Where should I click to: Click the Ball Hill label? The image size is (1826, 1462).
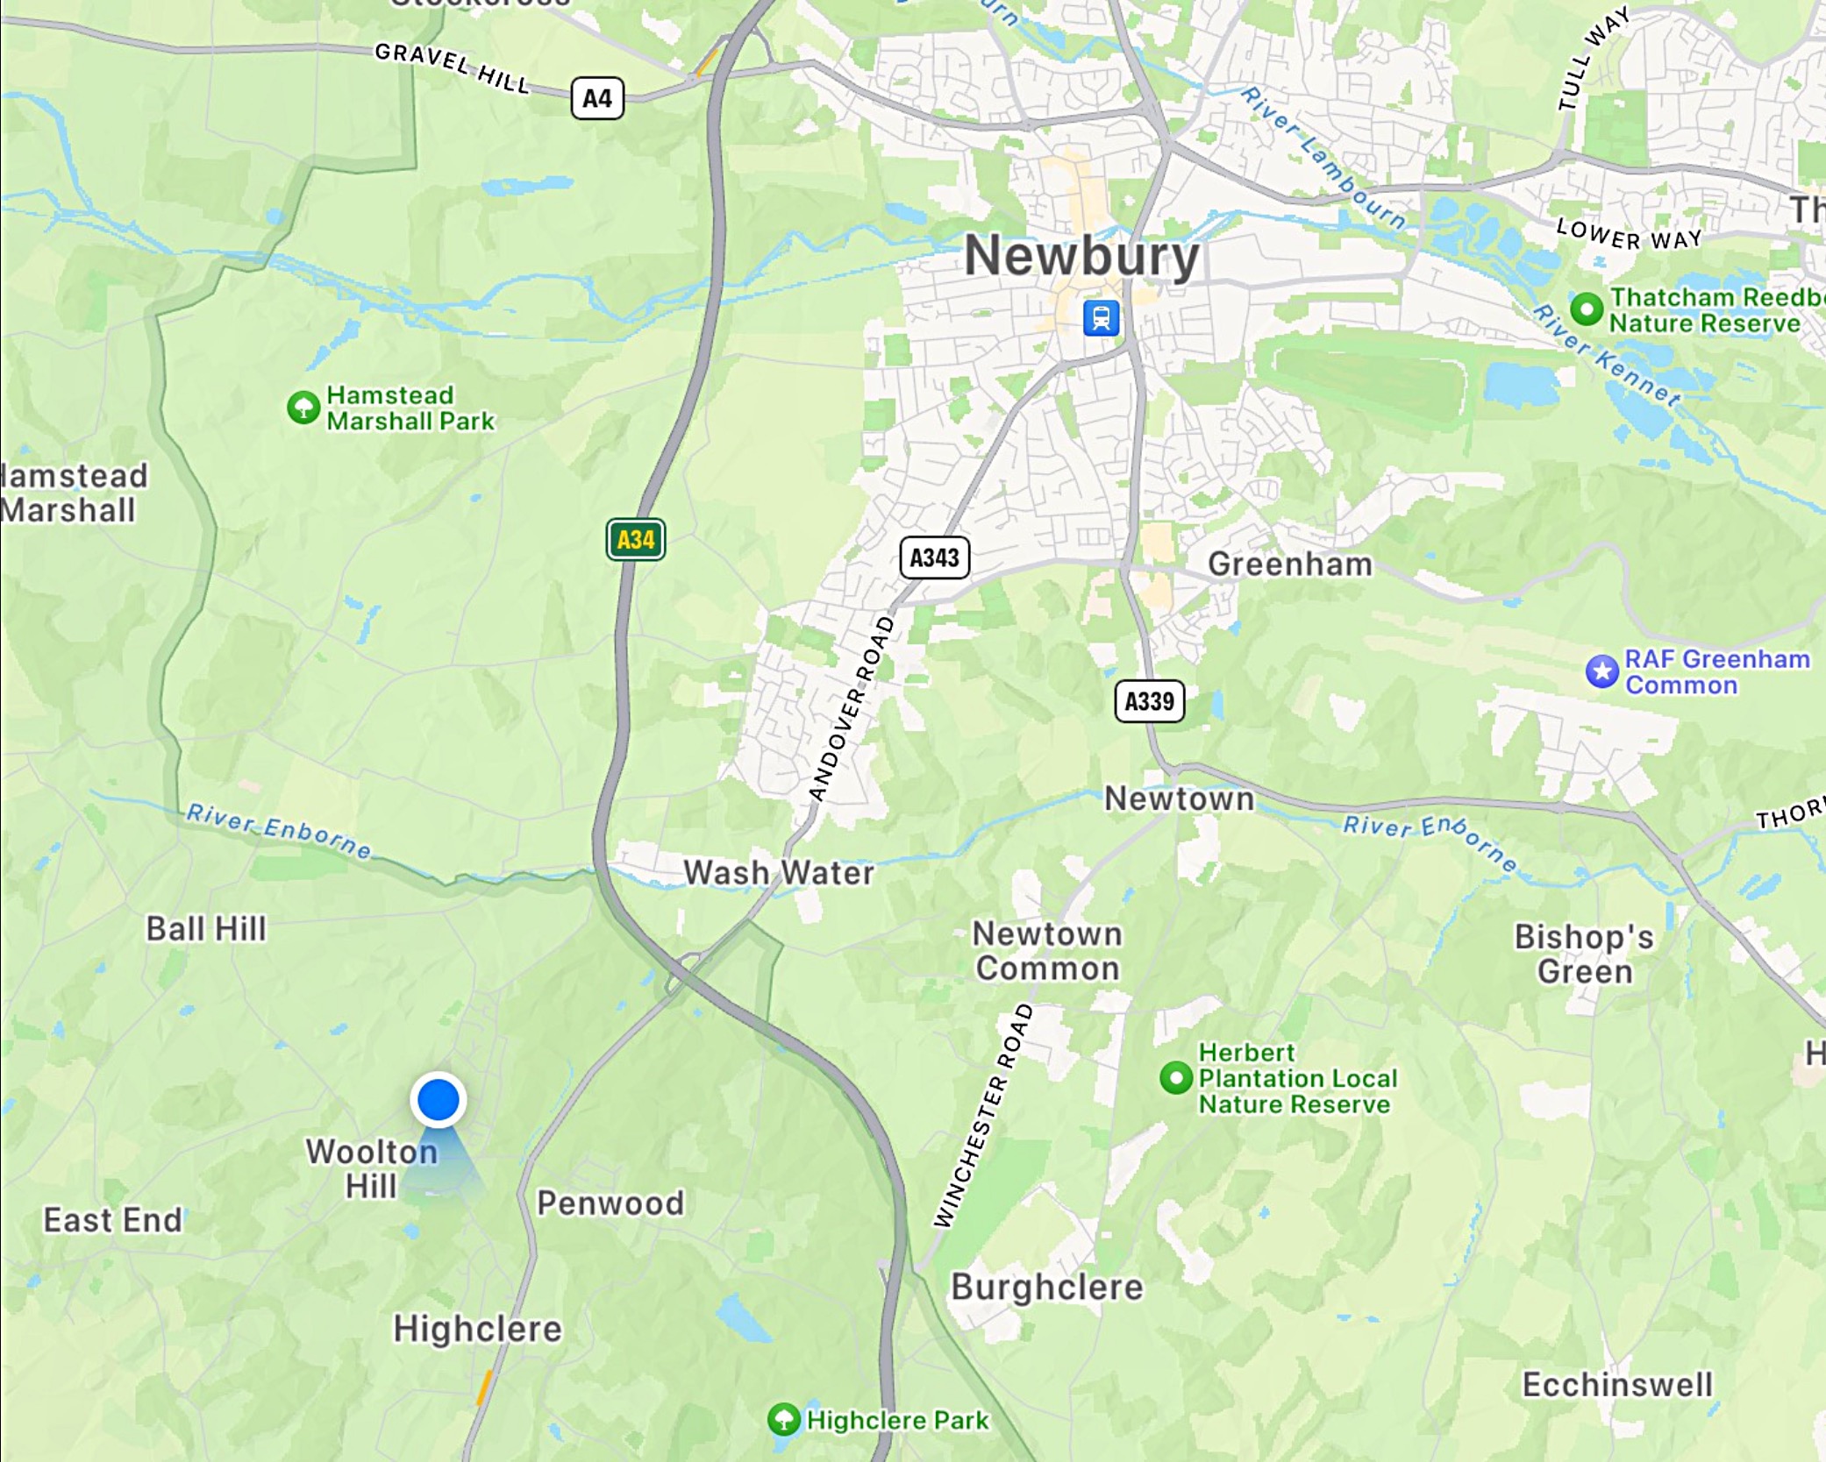206,929
